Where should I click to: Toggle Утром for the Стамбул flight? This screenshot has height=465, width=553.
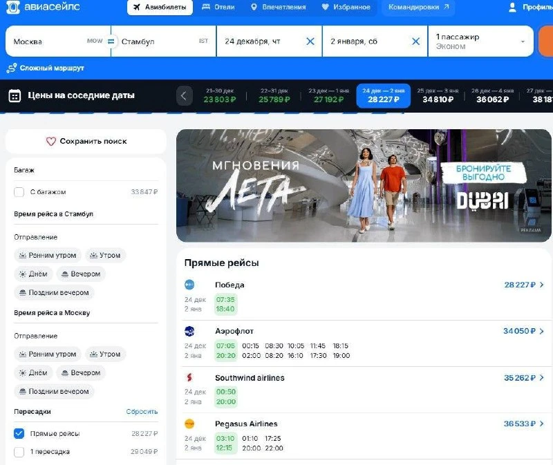click(105, 255)
